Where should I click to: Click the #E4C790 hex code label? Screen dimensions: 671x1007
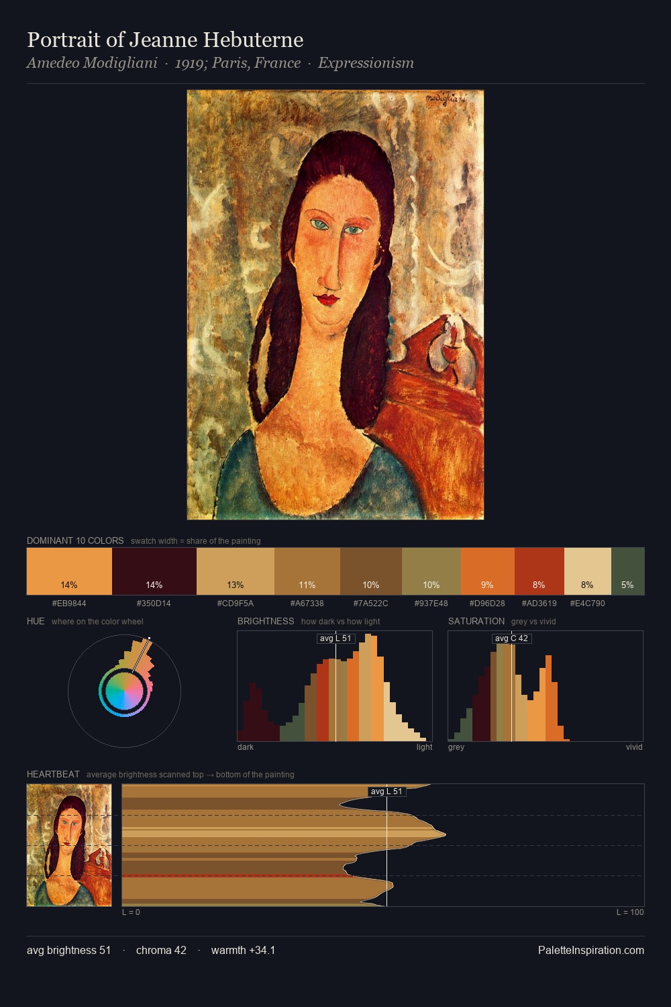pos(588,604)
